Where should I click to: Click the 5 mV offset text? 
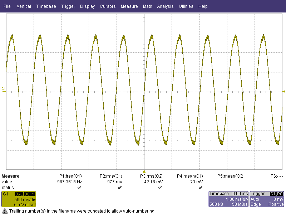point(25,205)
